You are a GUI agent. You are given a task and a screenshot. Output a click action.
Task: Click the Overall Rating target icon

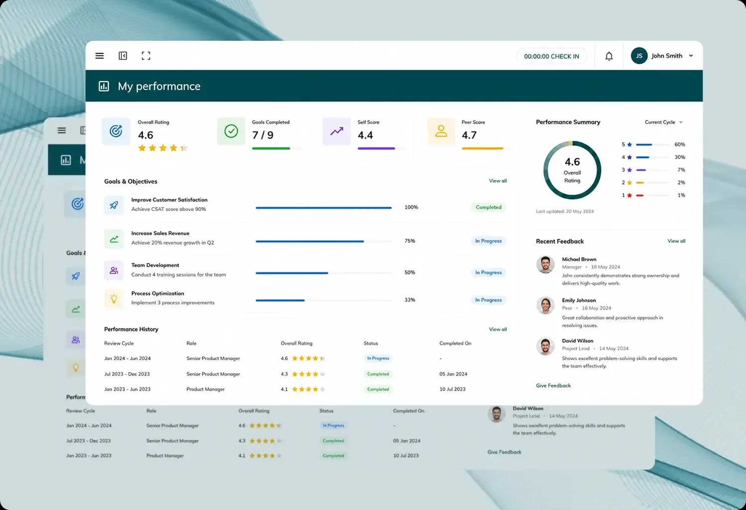click(116, 131)
